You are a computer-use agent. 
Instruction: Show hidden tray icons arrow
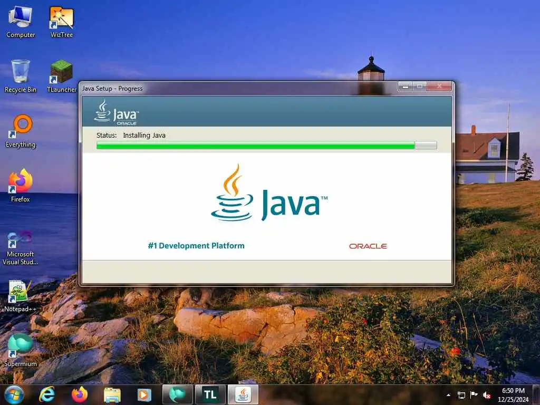tap(448, 395)
